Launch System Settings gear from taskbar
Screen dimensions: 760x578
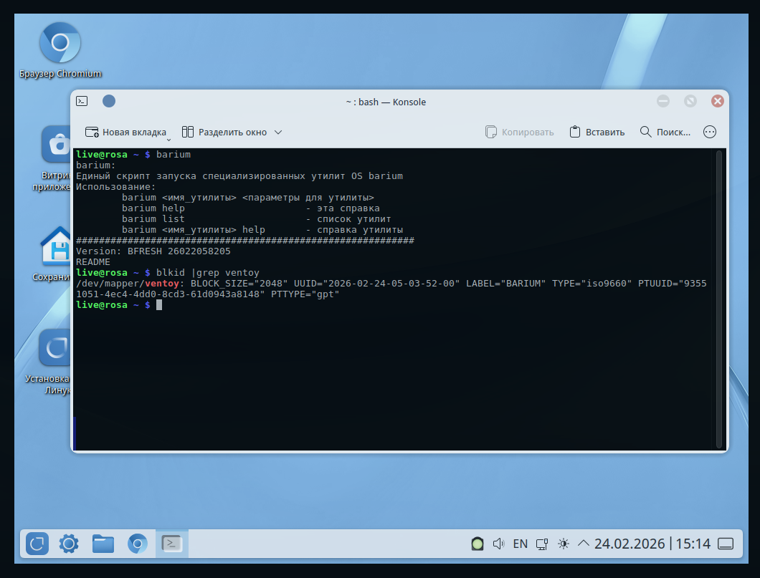pyautogui.click(x=69, y=544)
